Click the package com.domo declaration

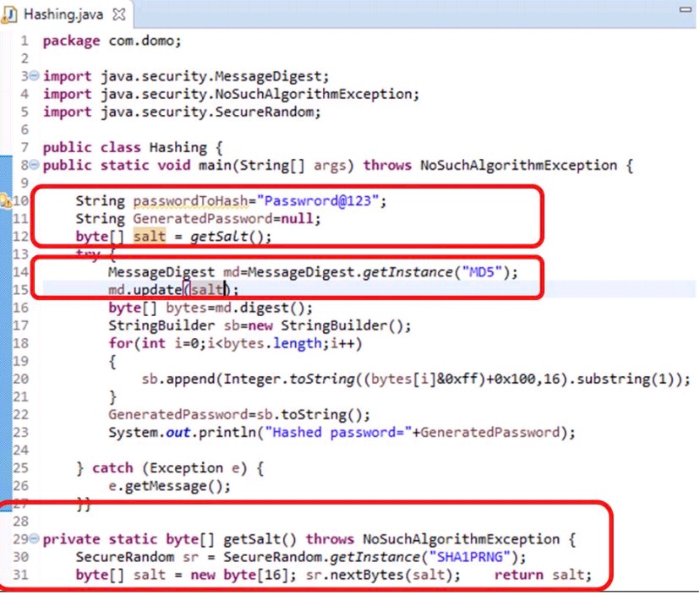pos(112,41)
